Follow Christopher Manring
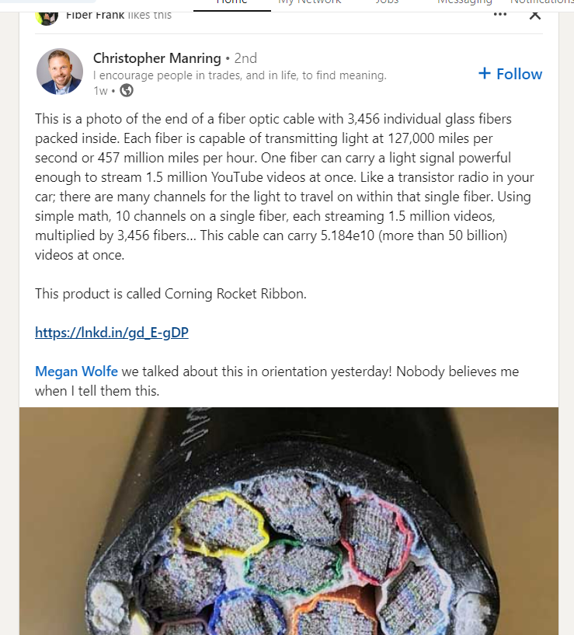 point(510,74)
